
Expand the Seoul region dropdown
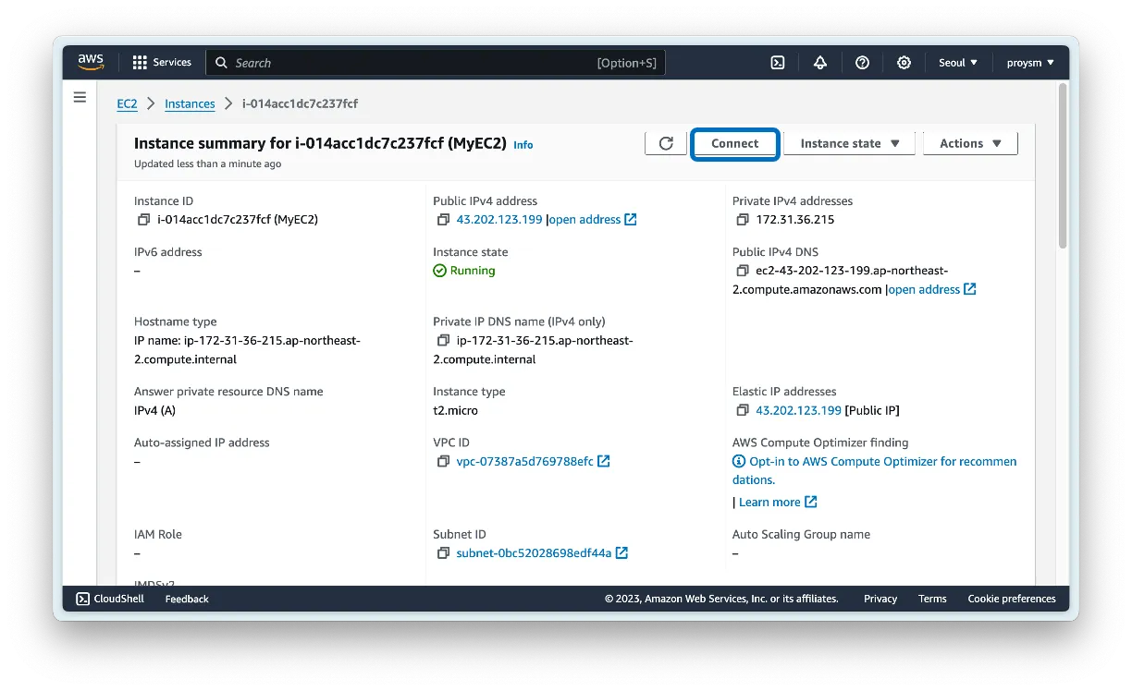(x=958, y=63)
